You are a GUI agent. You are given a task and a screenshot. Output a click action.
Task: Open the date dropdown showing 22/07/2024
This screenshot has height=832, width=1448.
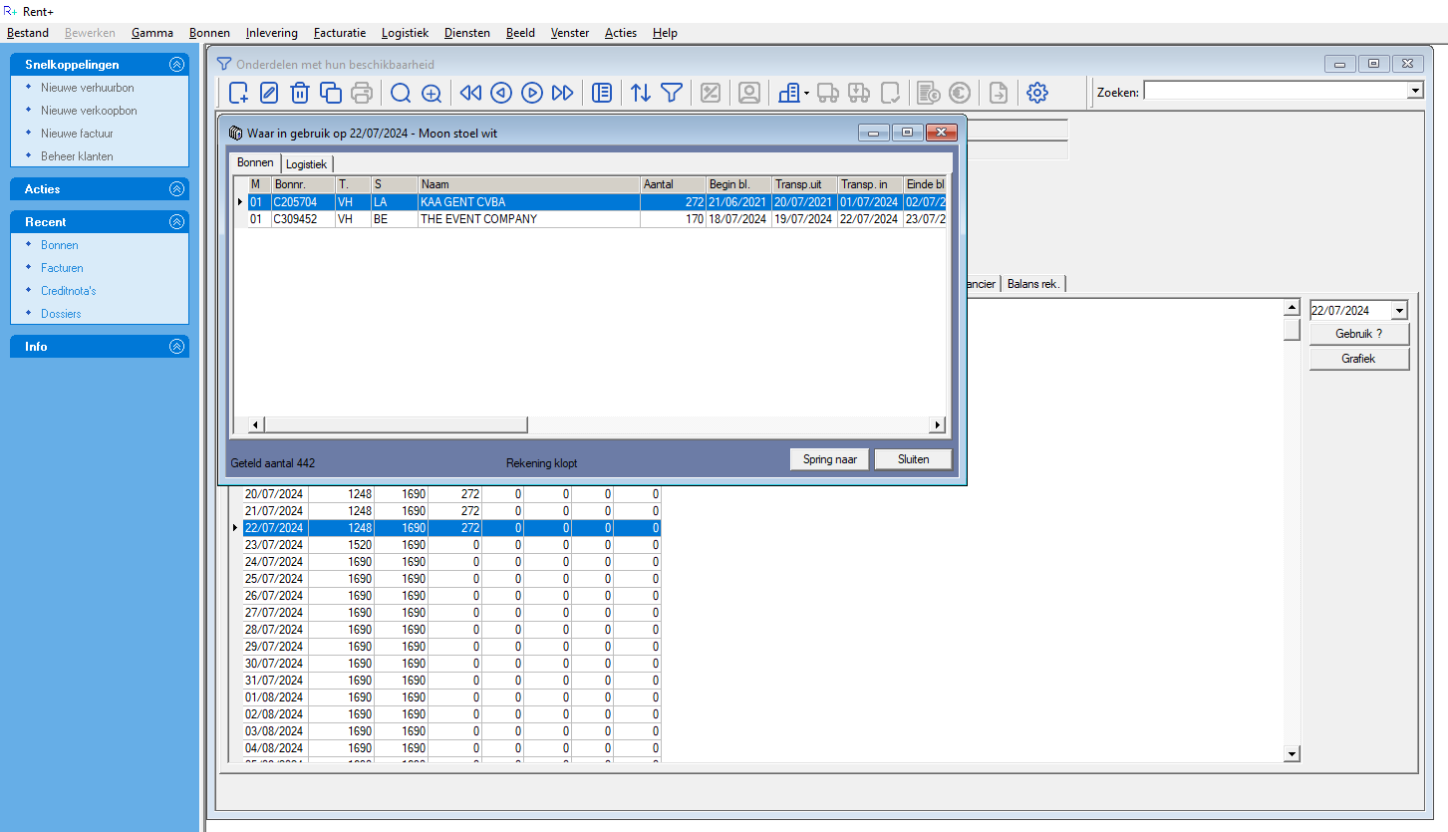click(x=1399, y=311)
